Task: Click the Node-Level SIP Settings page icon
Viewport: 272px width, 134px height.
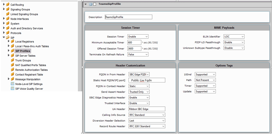Action: point(12,84)
